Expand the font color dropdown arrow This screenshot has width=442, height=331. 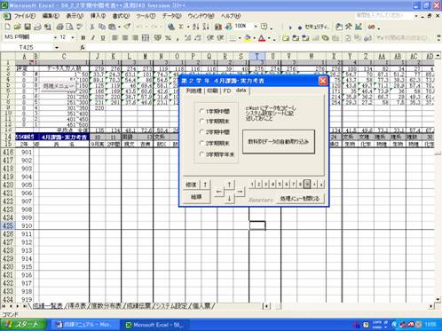pyautogui.click(x=269, y=38)
